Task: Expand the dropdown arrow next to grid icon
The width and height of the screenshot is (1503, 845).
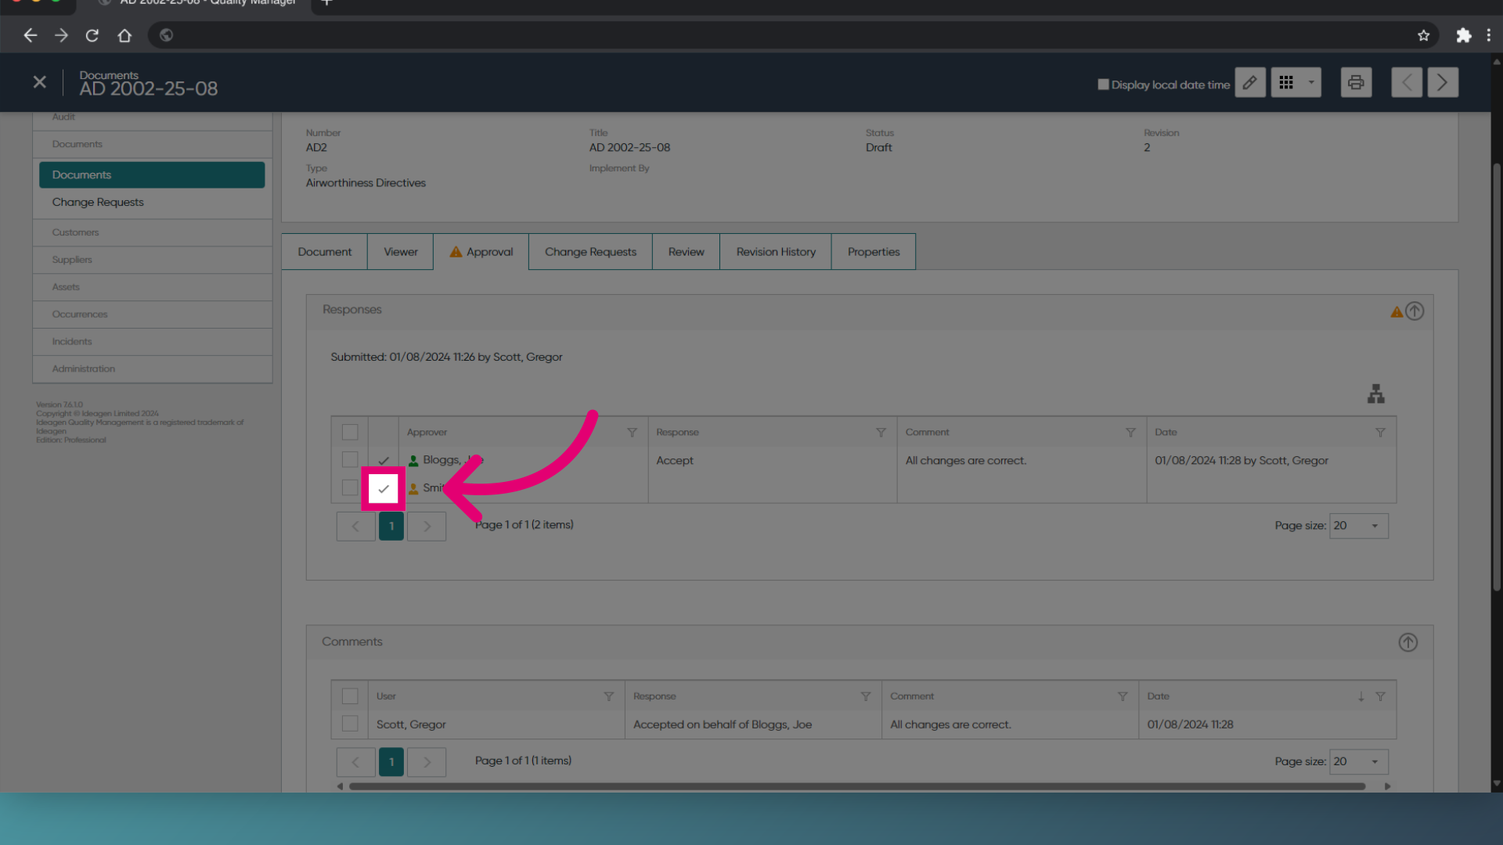Action: pyautogui.click(x=1311, y=83)
